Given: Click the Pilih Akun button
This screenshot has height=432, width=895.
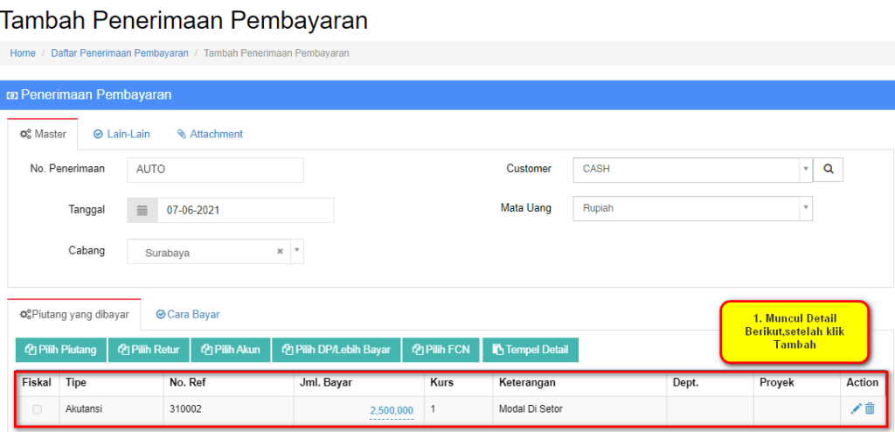Looking at the screenshot, I should [230, 350].
